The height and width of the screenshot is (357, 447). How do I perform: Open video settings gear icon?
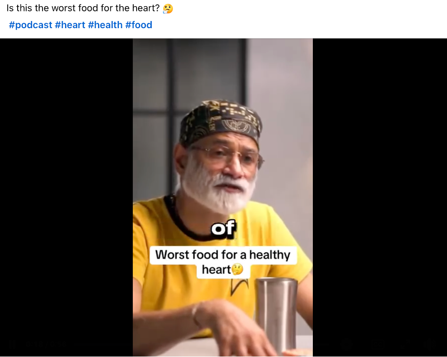[347, 344]
